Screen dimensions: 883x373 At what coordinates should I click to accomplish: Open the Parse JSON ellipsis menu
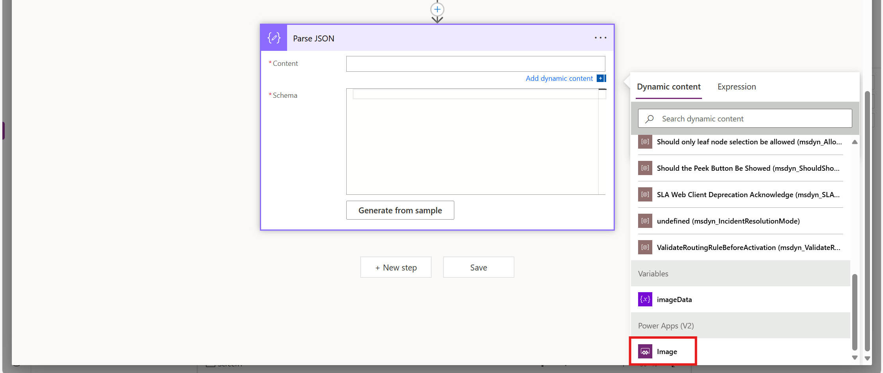(x=600, y=38)
